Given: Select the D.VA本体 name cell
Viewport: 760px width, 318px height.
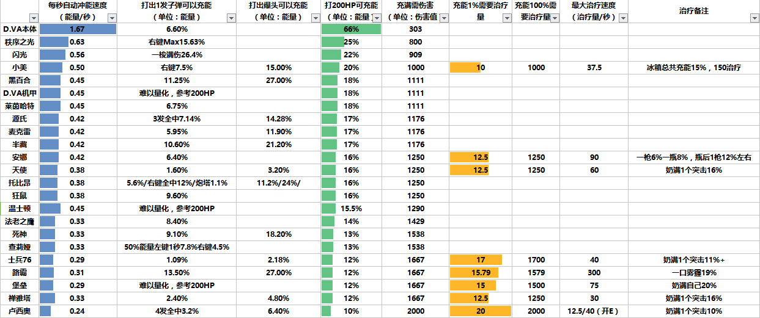Looking at the screenshot, I should (20, 29).
